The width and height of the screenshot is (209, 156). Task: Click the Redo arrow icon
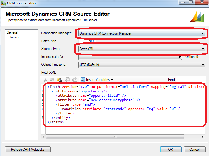(x=75, y=80)
